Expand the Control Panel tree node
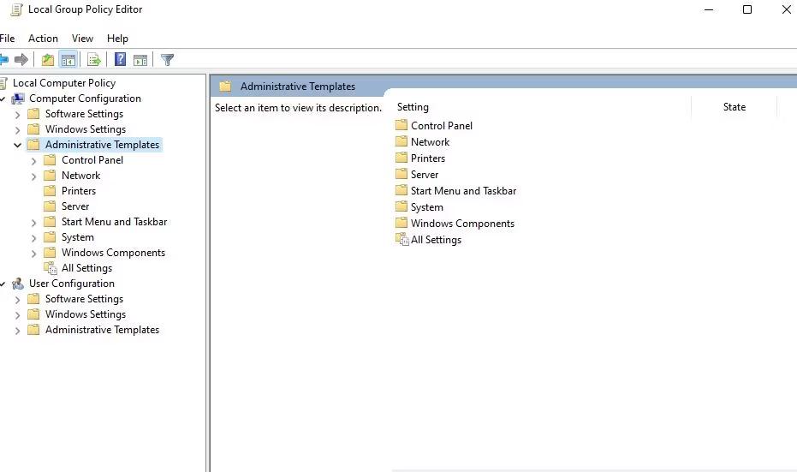 pyautogui.click(x=33, y=161)
